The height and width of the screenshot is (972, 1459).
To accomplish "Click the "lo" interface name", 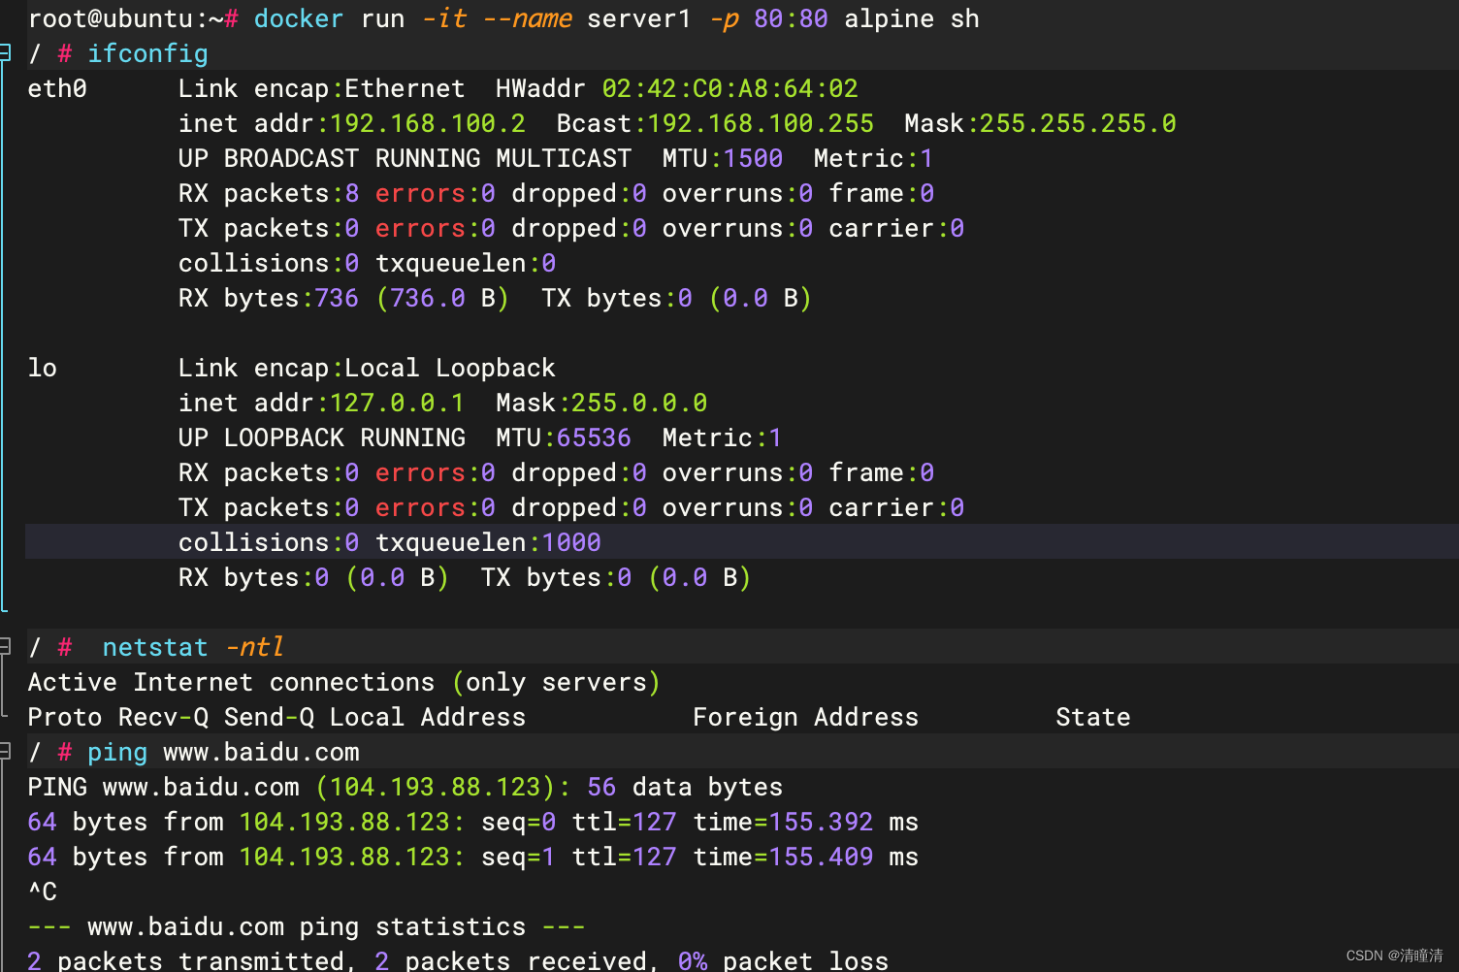I will coord(43,368).
